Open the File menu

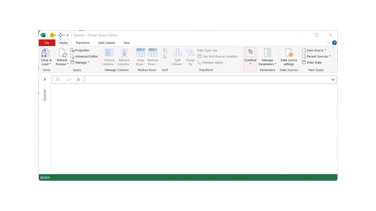47,43
